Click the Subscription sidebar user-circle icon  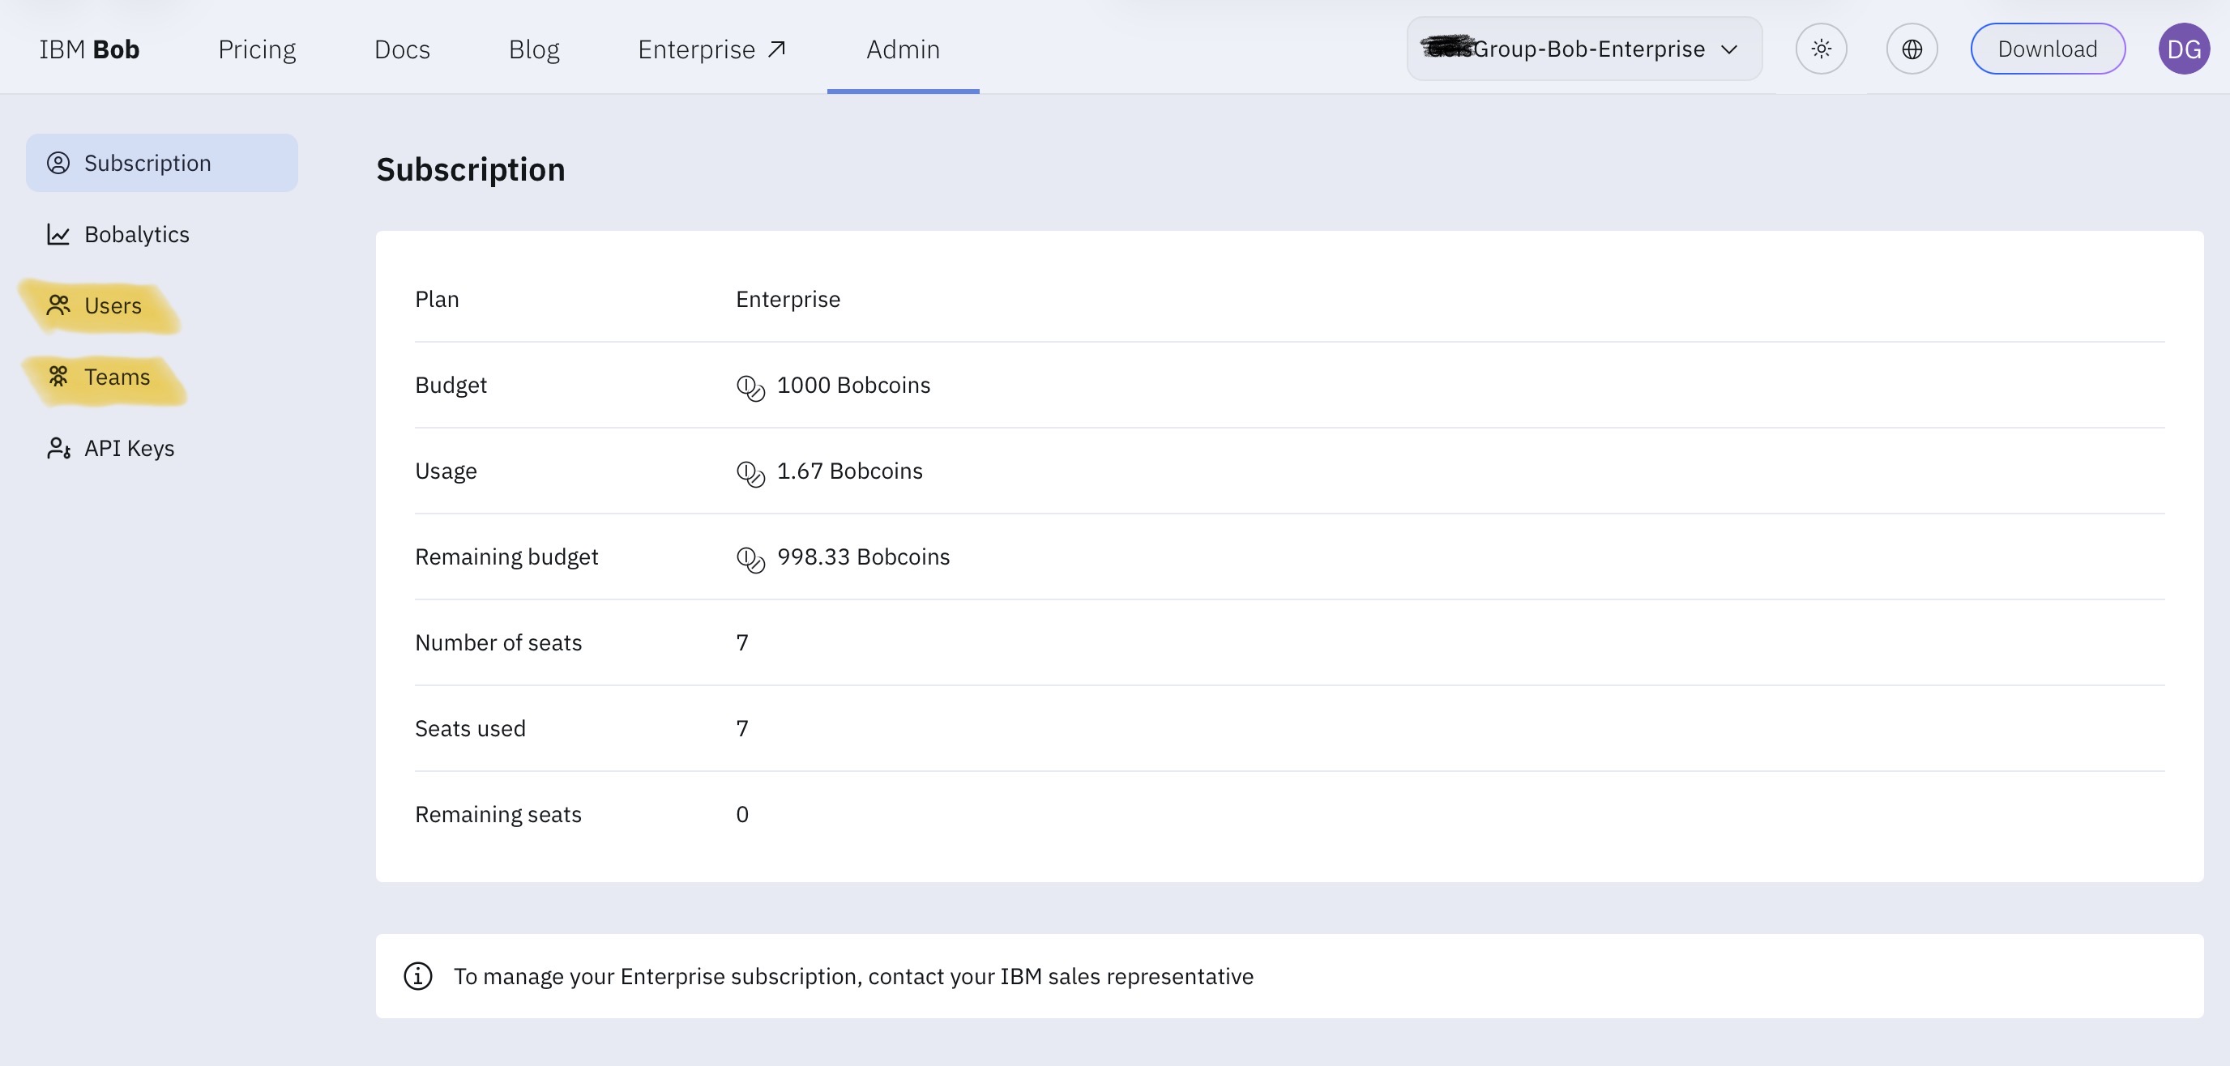[x=58, y=163]
